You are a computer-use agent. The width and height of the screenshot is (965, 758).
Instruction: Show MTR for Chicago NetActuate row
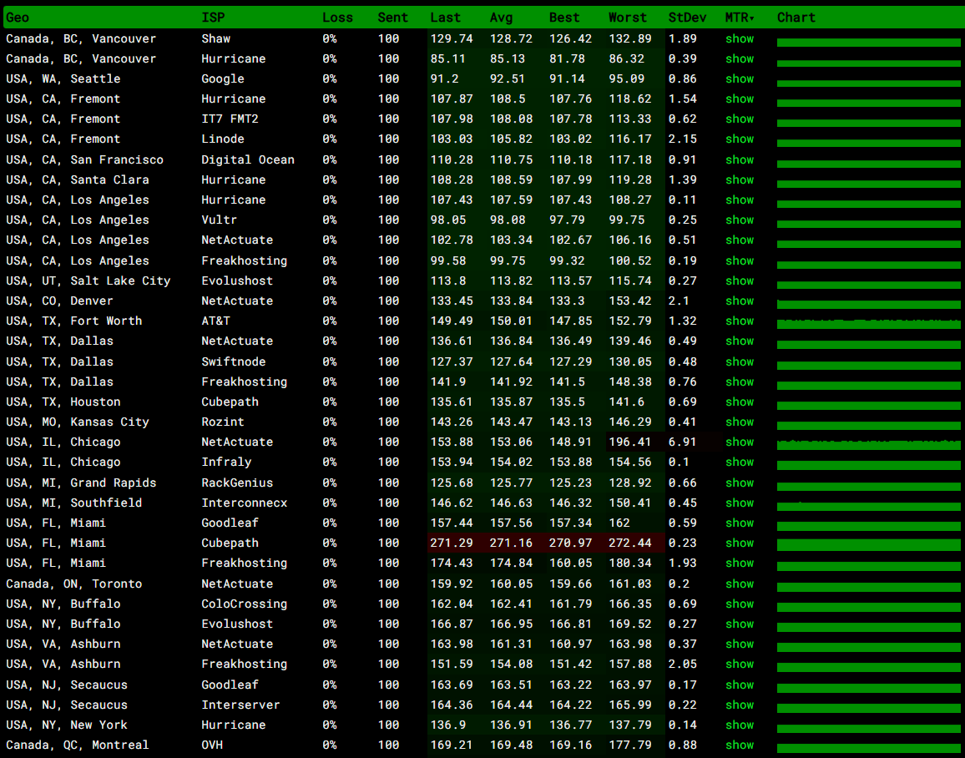click(x=739, y=442)
